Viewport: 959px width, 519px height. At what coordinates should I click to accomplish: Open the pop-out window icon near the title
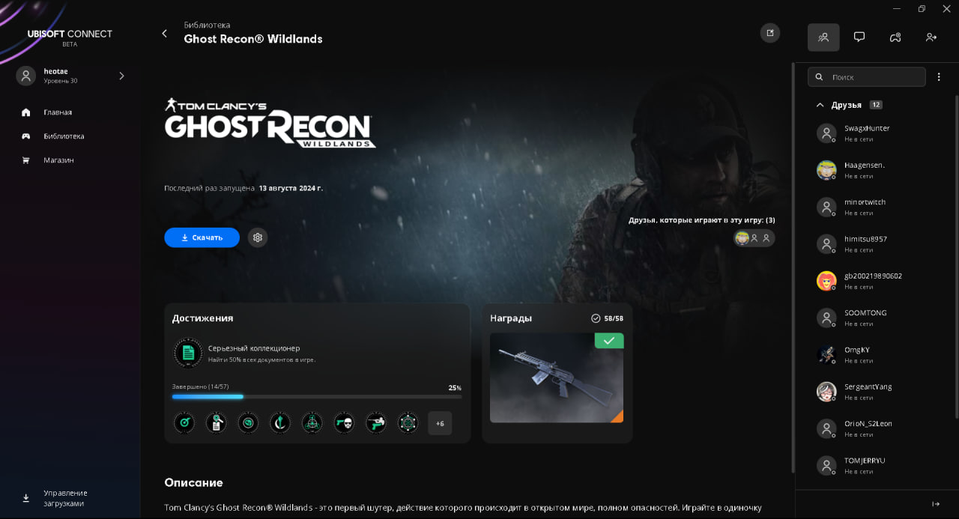[769, 33]
